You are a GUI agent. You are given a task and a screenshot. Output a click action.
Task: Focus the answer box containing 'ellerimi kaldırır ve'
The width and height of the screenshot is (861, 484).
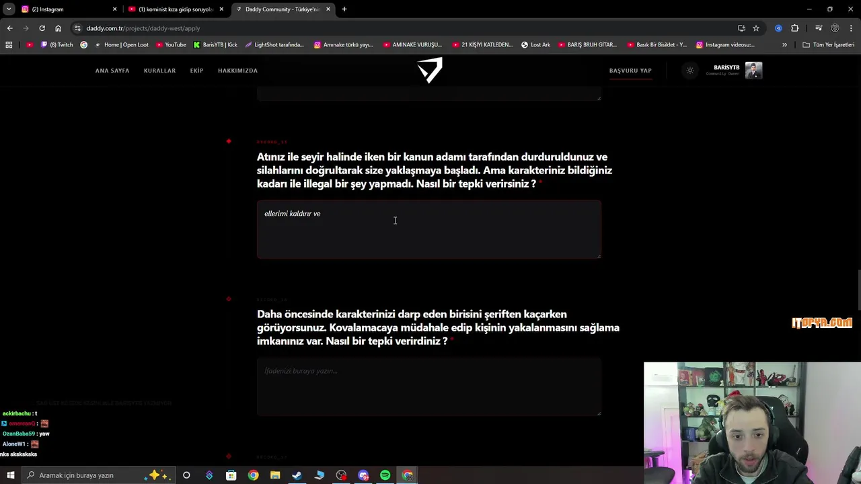tap(429, 229)
